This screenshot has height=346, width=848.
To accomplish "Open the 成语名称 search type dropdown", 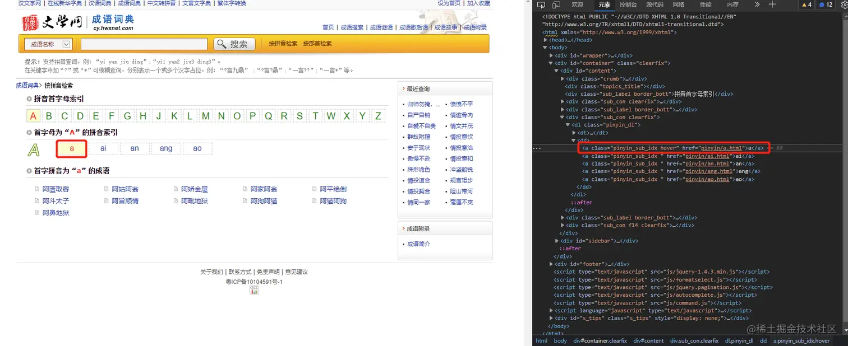I will coord(48,44).
